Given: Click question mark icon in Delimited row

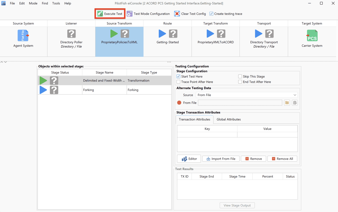Looking at the screenshot, I should [54, 80].
